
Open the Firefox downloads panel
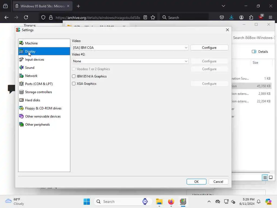pos(232,17)
